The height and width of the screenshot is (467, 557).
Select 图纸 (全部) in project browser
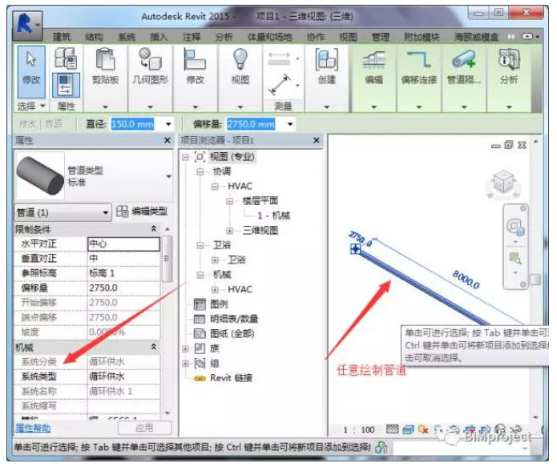tap(232, 333)
